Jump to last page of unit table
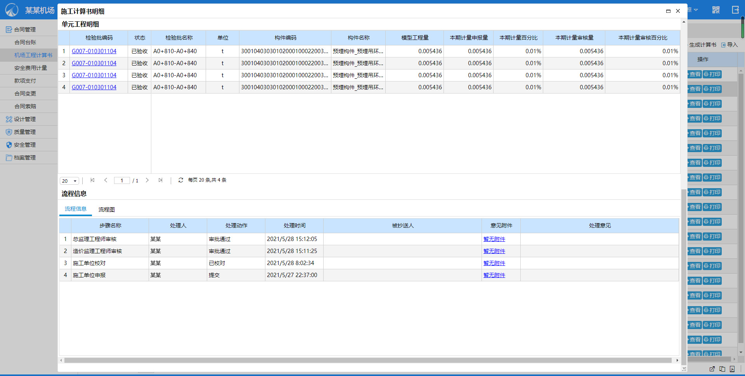This screenshot has width=745, height=376. click(160, 180)
